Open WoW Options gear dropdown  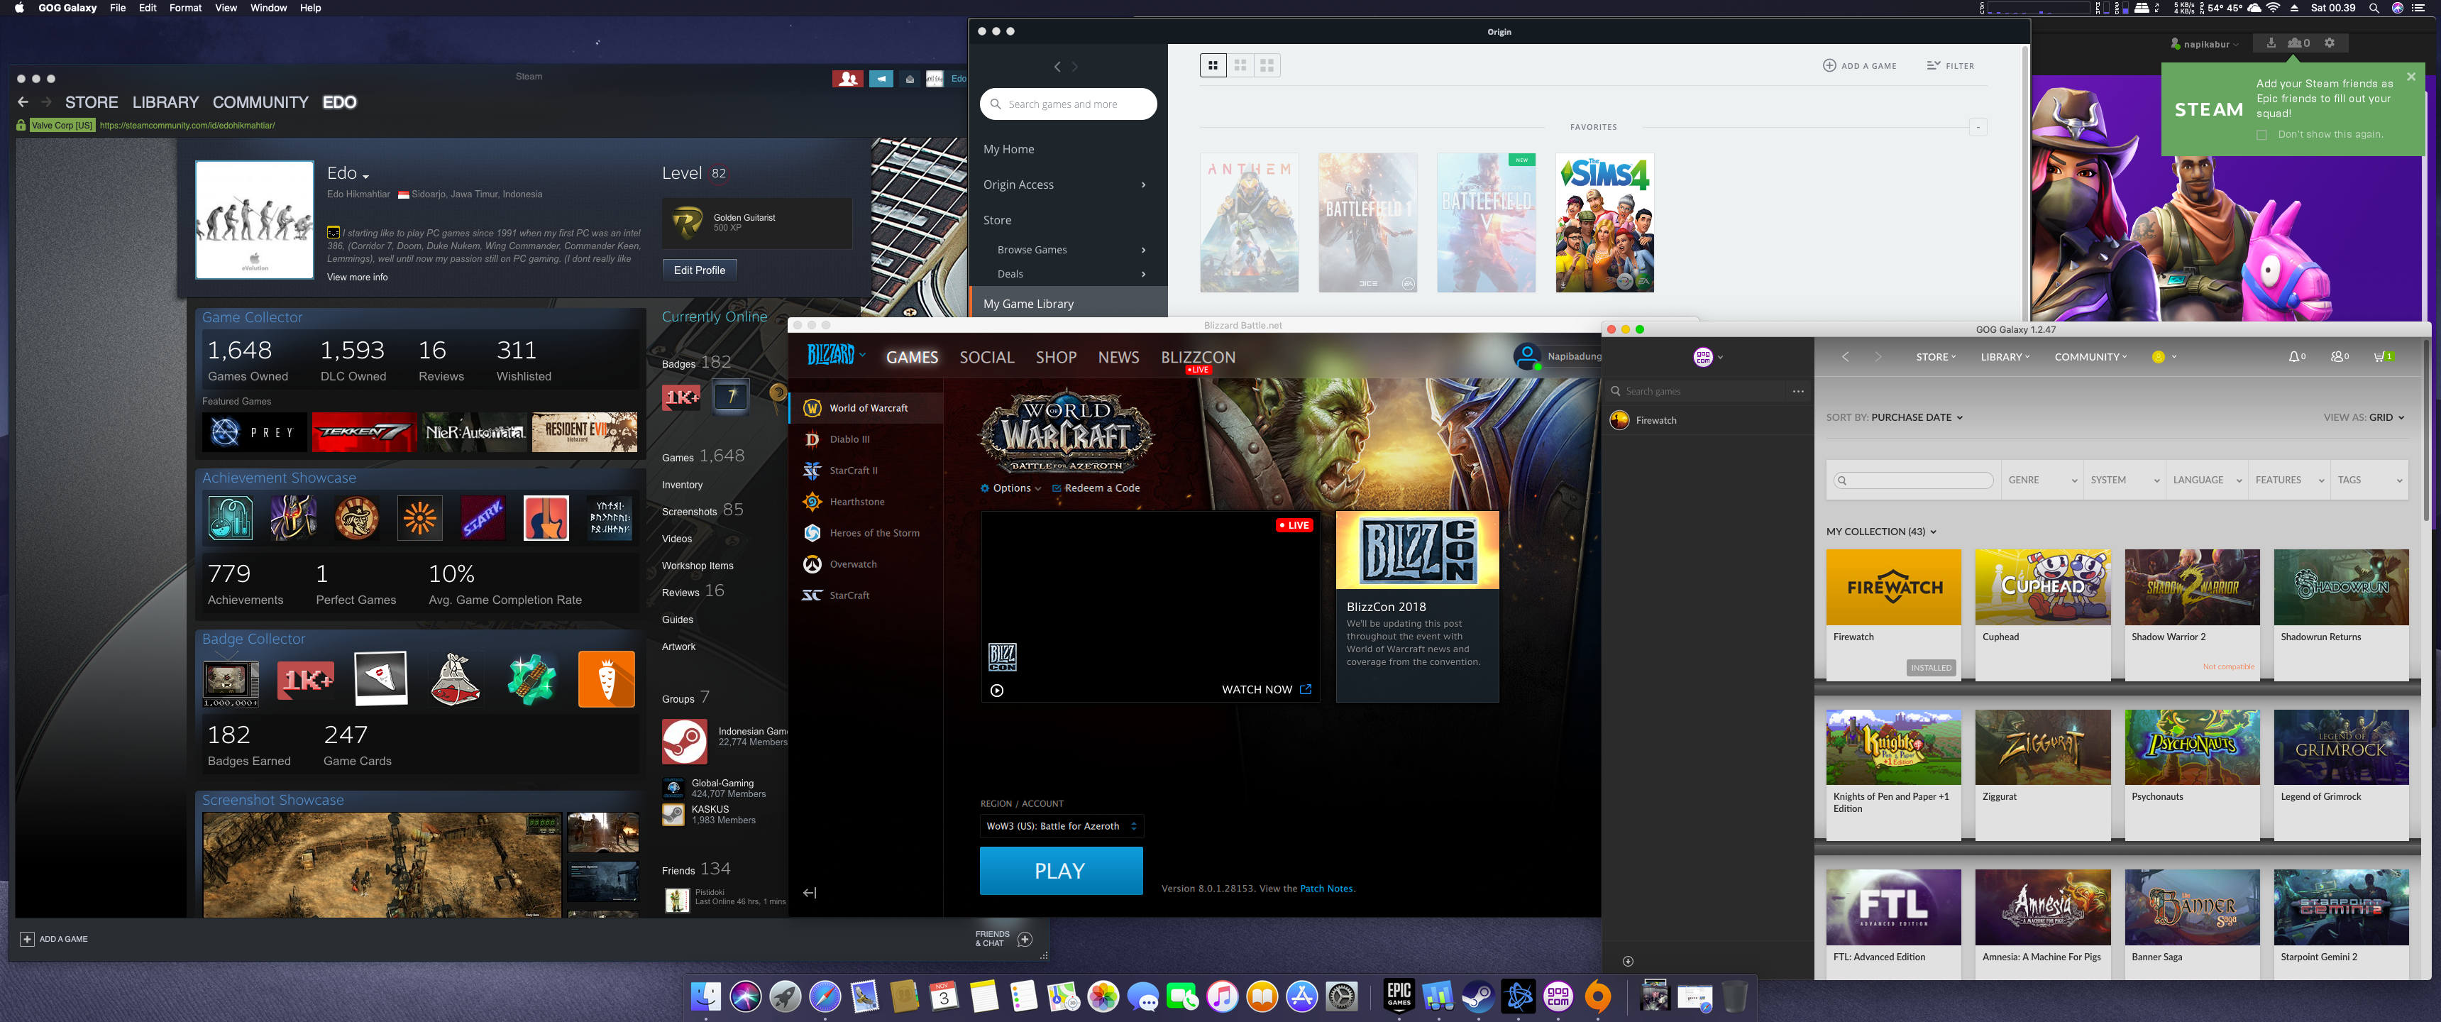coord(1010,488)
